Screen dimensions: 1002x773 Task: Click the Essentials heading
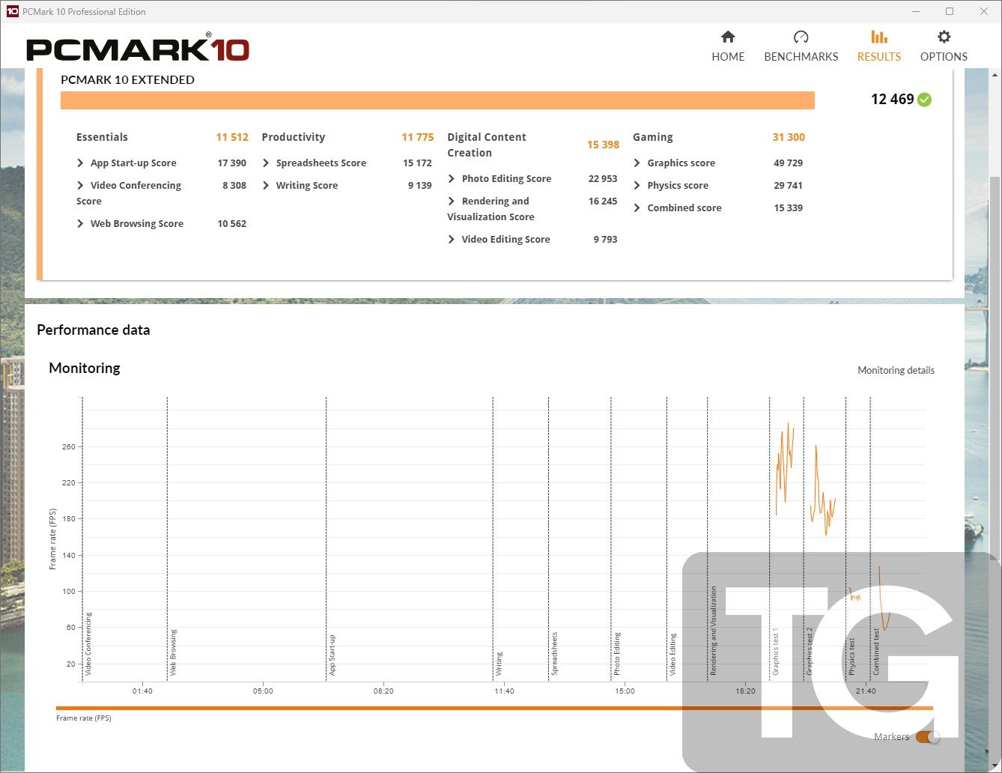tap(102, 137)
